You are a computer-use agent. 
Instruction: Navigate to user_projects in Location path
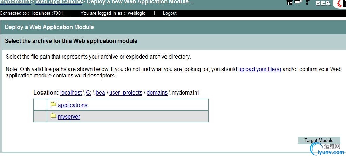126,93
